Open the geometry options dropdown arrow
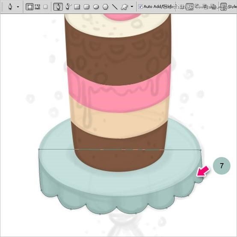The image size is (237, 237). (132, 7)
